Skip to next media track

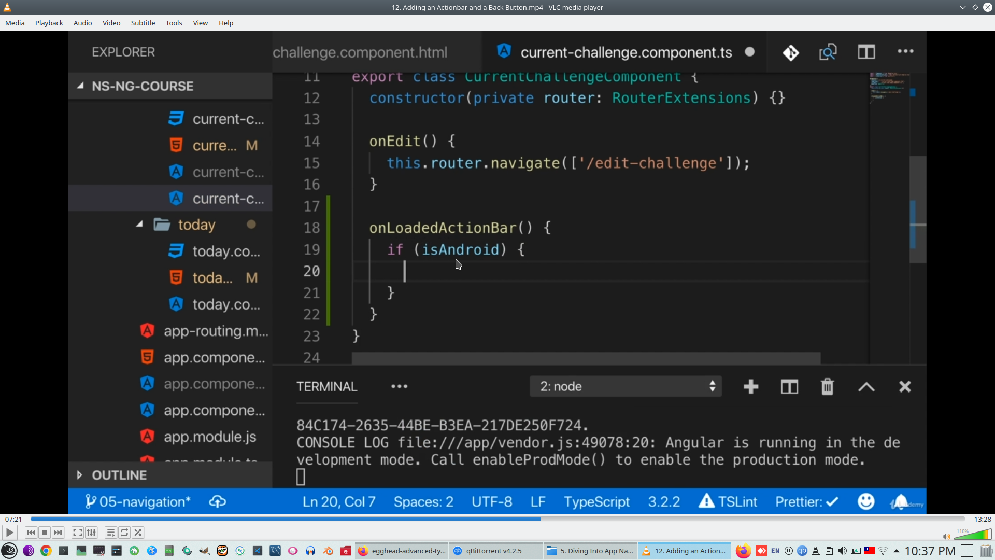coord(58,533)
